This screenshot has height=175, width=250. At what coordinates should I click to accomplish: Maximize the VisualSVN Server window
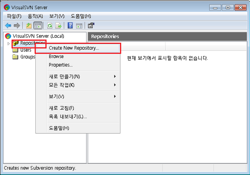pyautogui.click(x=228, y=8)
